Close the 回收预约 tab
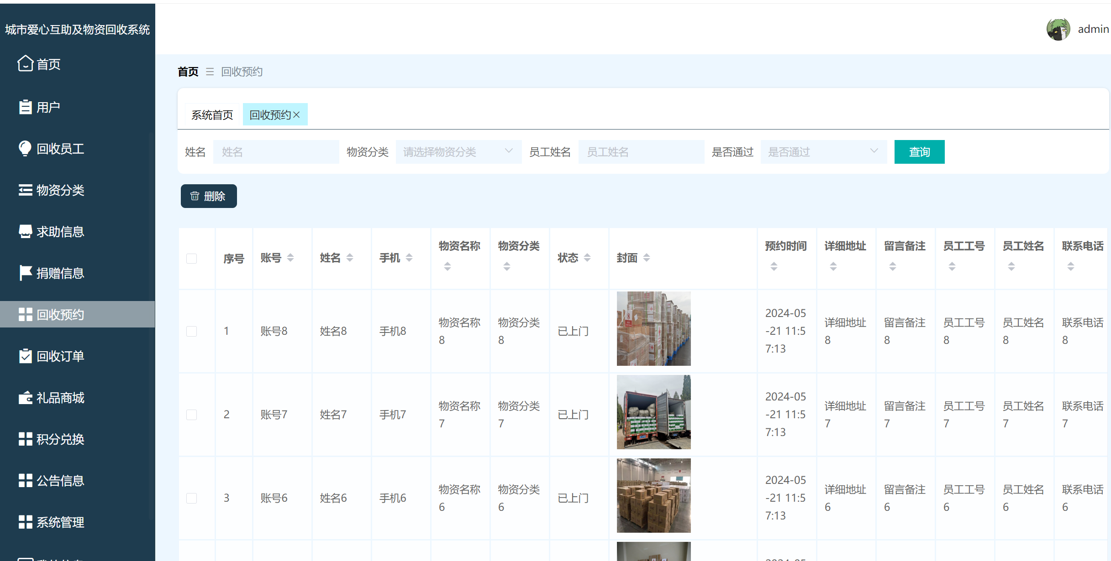Image resolution: width=1111 pixels, height=561 pixels. 298,114
